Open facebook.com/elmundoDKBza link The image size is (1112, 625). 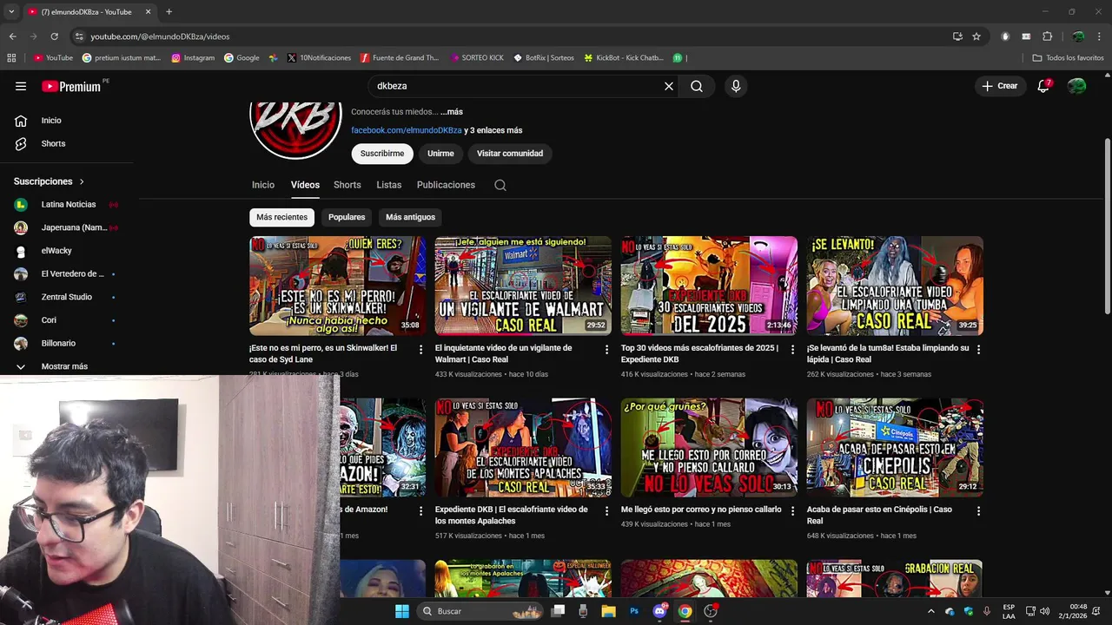click(407, 130)
